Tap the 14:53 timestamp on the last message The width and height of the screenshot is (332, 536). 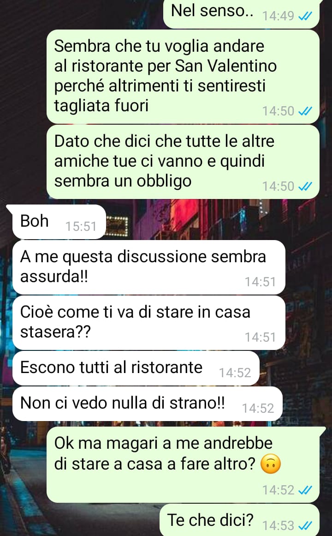278,525
